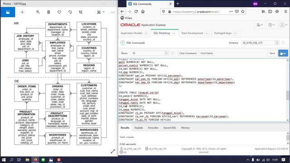This screenshot has width=290, height=163.
Task: Open the help menu dropdown
Action: tap(271, 25)
